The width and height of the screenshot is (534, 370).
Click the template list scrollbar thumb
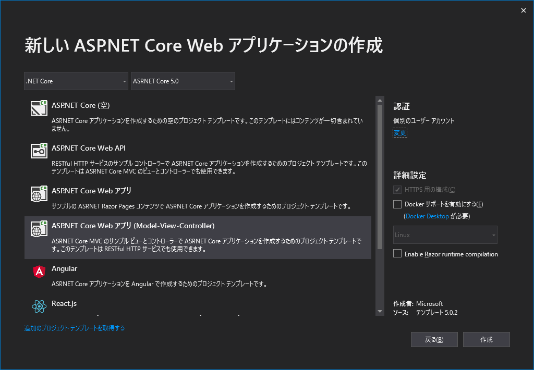(x=380, y=177)
